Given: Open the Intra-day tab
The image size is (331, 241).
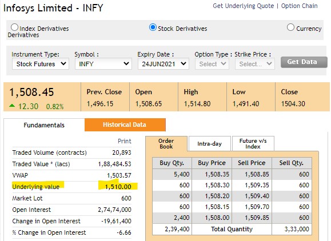Looking at the screenshot, I should 209,143.
